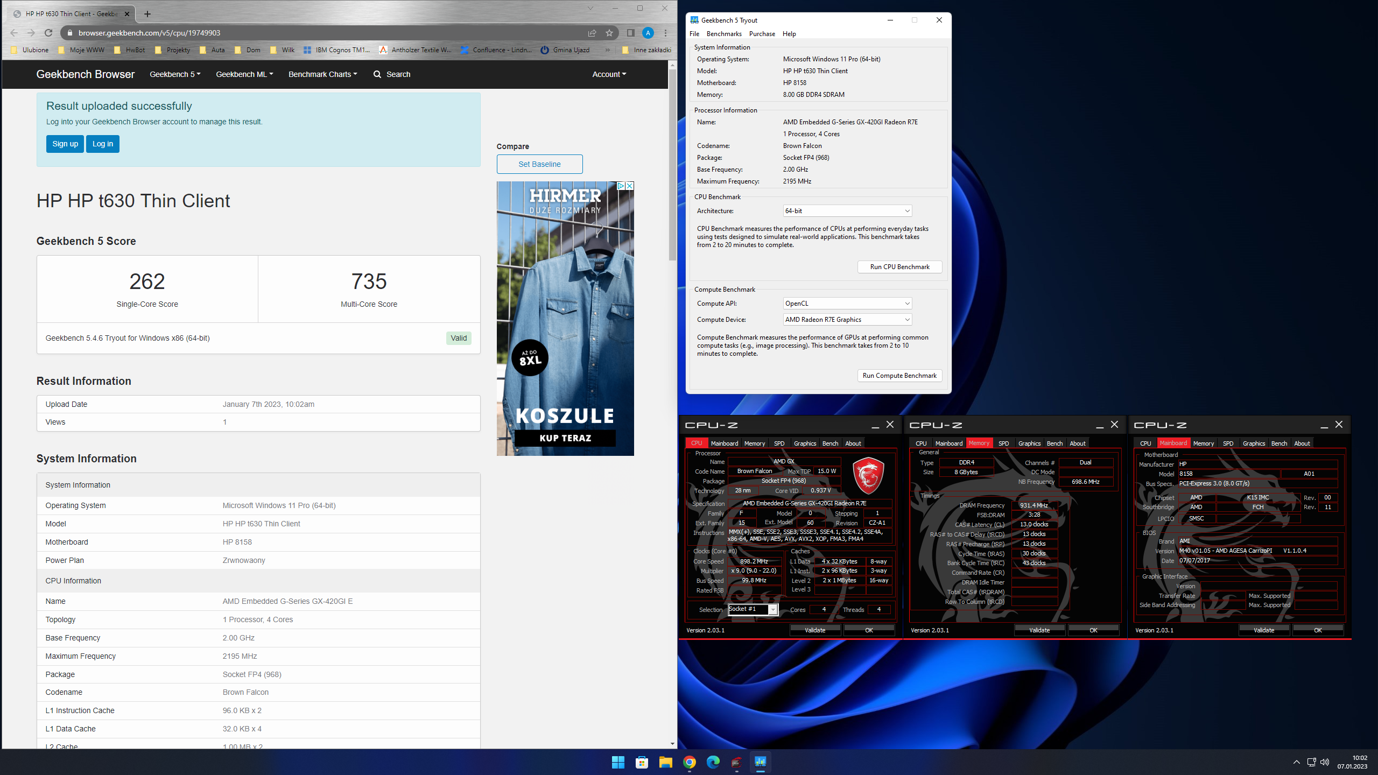The image size is (1378, 775).
Task: Open Socket #1 selection dropdown in CPU-Z
Action: tap(753, 609)
